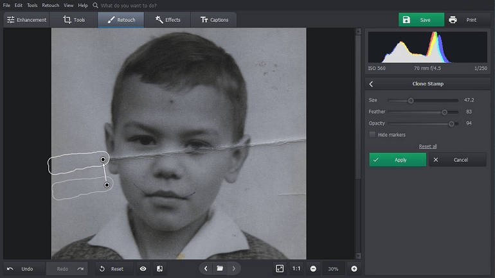Image resolution: width=495 pixels, height=278 pixels.
Task: Go to next photo arrow
Action: pos(234,268)
